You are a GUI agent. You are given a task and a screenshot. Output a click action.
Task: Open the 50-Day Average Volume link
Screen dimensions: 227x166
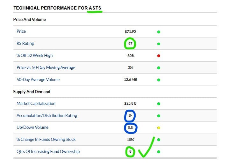(x=38, y=80)
